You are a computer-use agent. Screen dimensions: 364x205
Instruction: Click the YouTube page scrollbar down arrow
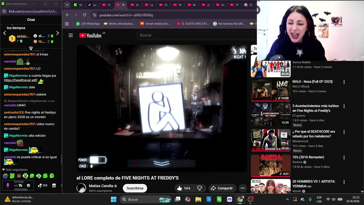click(362, 192)
